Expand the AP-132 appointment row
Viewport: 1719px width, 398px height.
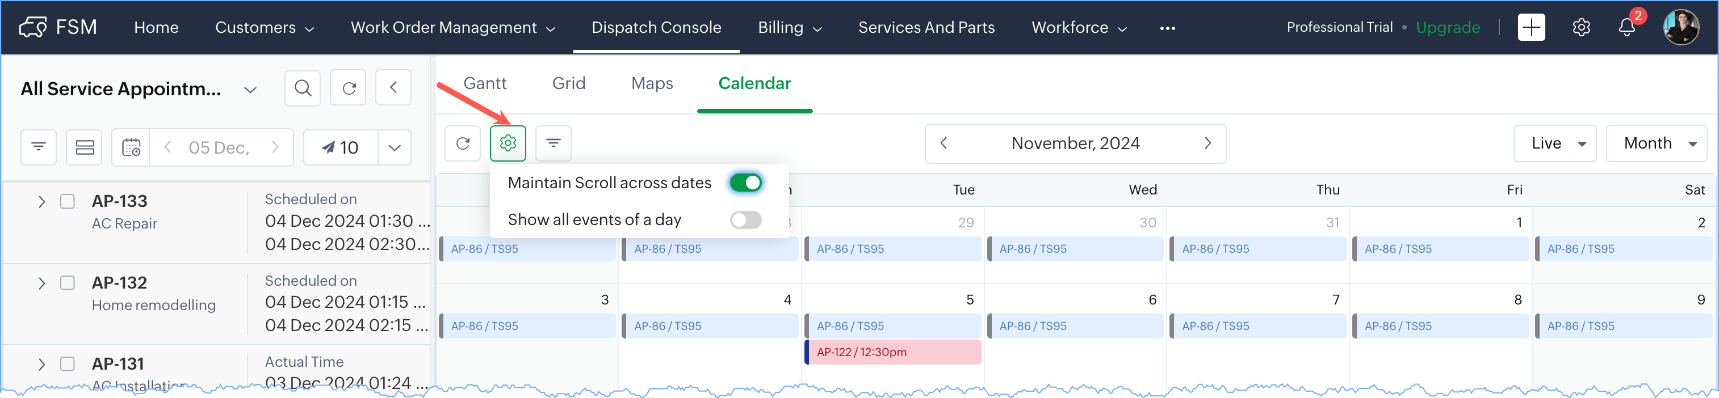coord(41,283)
